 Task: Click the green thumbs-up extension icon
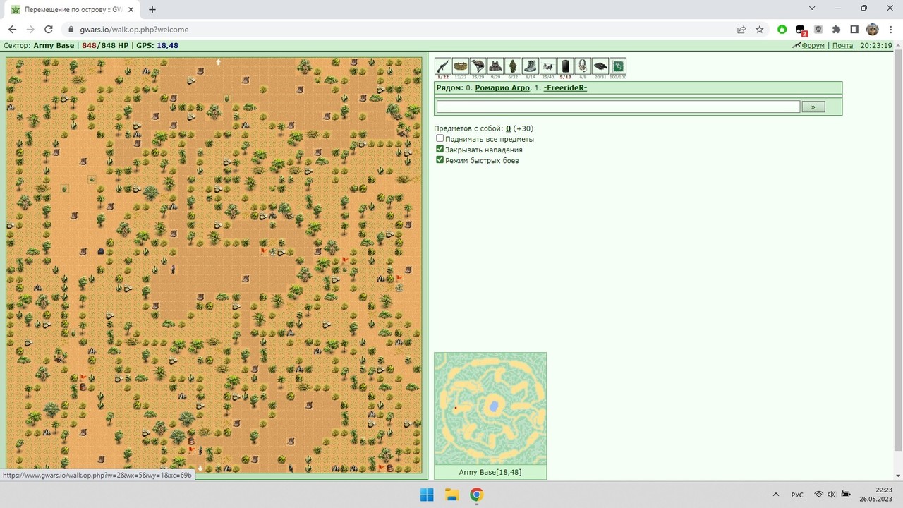pos(782,30)
